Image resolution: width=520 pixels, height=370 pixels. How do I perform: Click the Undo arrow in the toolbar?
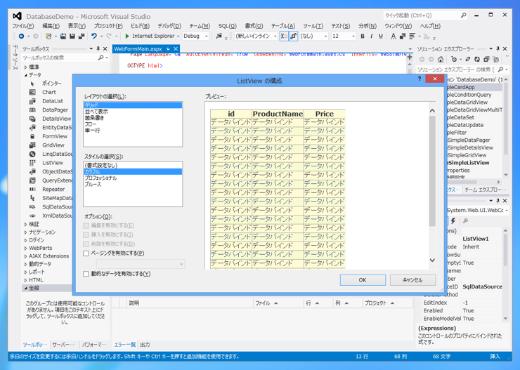pyautogui.click(x=94, y=36)
